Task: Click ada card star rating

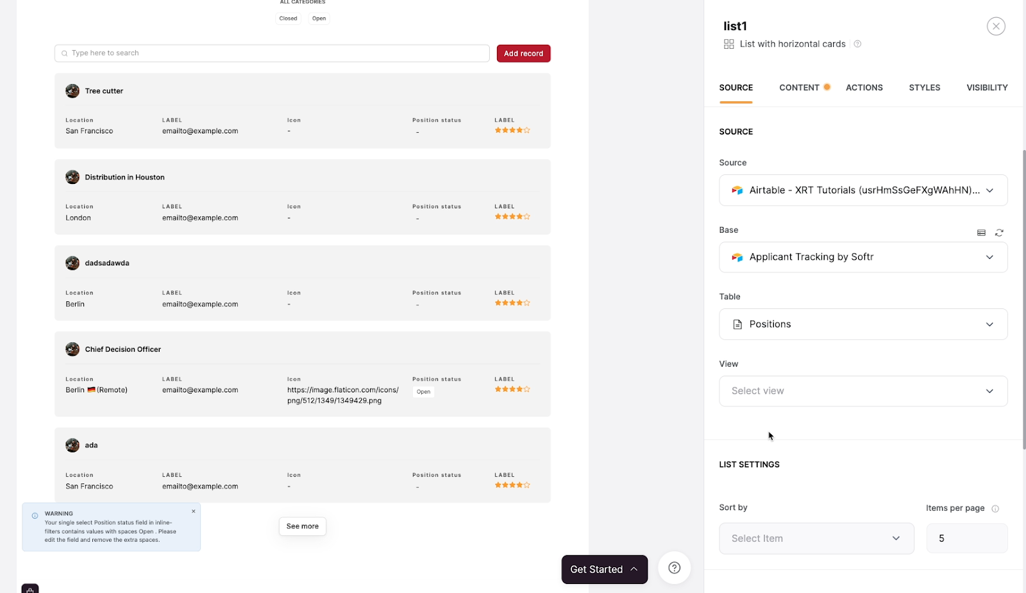Action: click(512, 485)
